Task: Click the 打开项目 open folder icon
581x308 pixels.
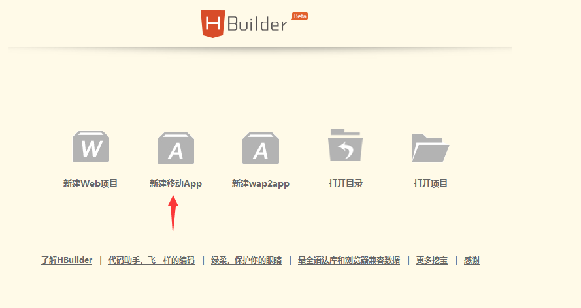Action: click(x=430, y=147)
